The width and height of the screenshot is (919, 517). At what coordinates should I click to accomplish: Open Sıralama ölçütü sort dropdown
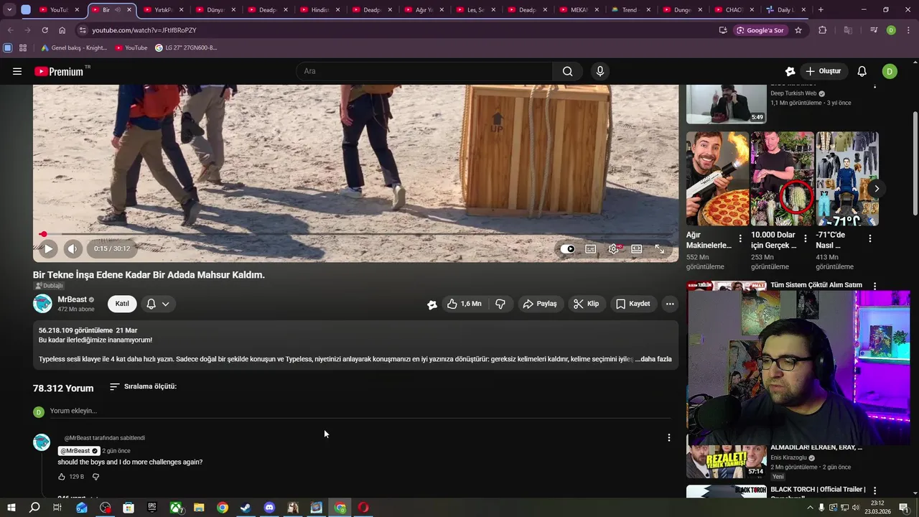pos(143,386)
